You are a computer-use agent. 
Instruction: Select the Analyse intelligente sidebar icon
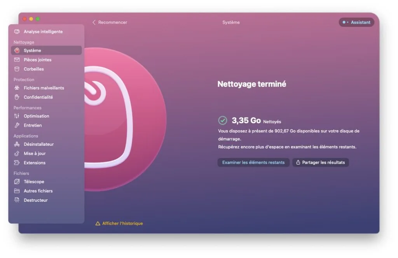point(17,31)
